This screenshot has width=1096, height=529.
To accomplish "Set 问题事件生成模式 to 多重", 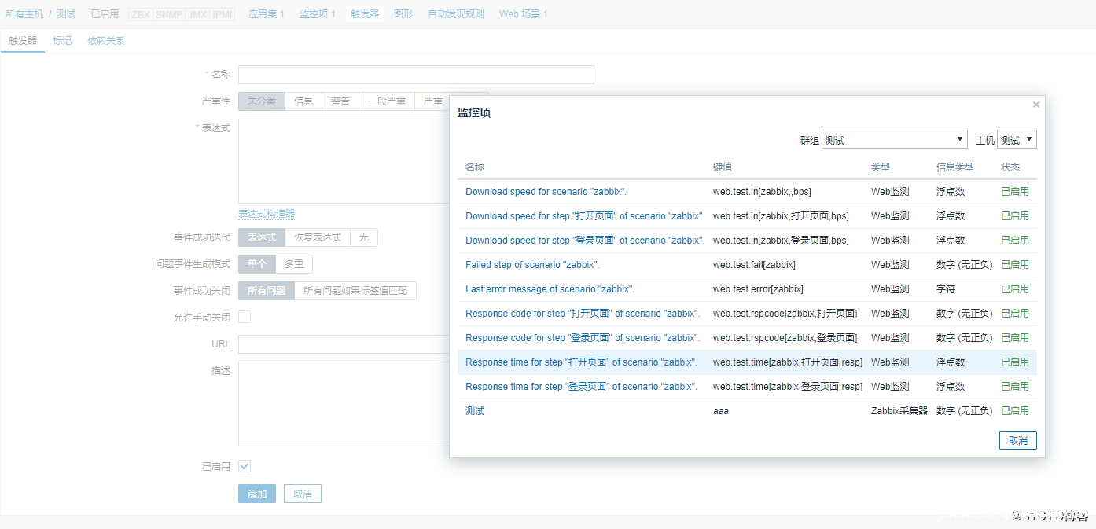I will pyautogui.click(x=294, y=264).
